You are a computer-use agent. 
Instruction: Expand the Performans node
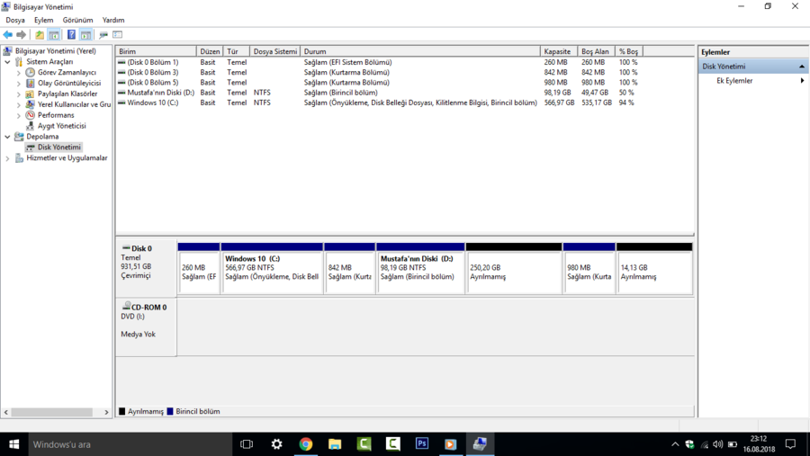(19, 116)
